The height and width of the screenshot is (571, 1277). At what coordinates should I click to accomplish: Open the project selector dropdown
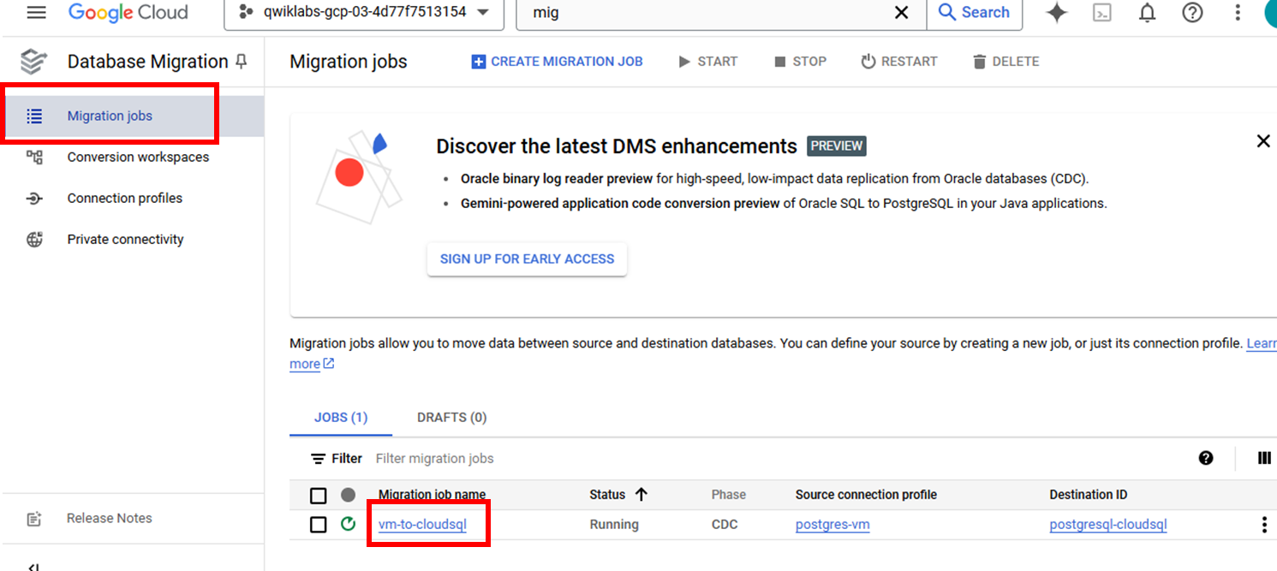pos(364,13)
